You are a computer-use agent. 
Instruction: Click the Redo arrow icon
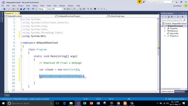pos(33,9)
